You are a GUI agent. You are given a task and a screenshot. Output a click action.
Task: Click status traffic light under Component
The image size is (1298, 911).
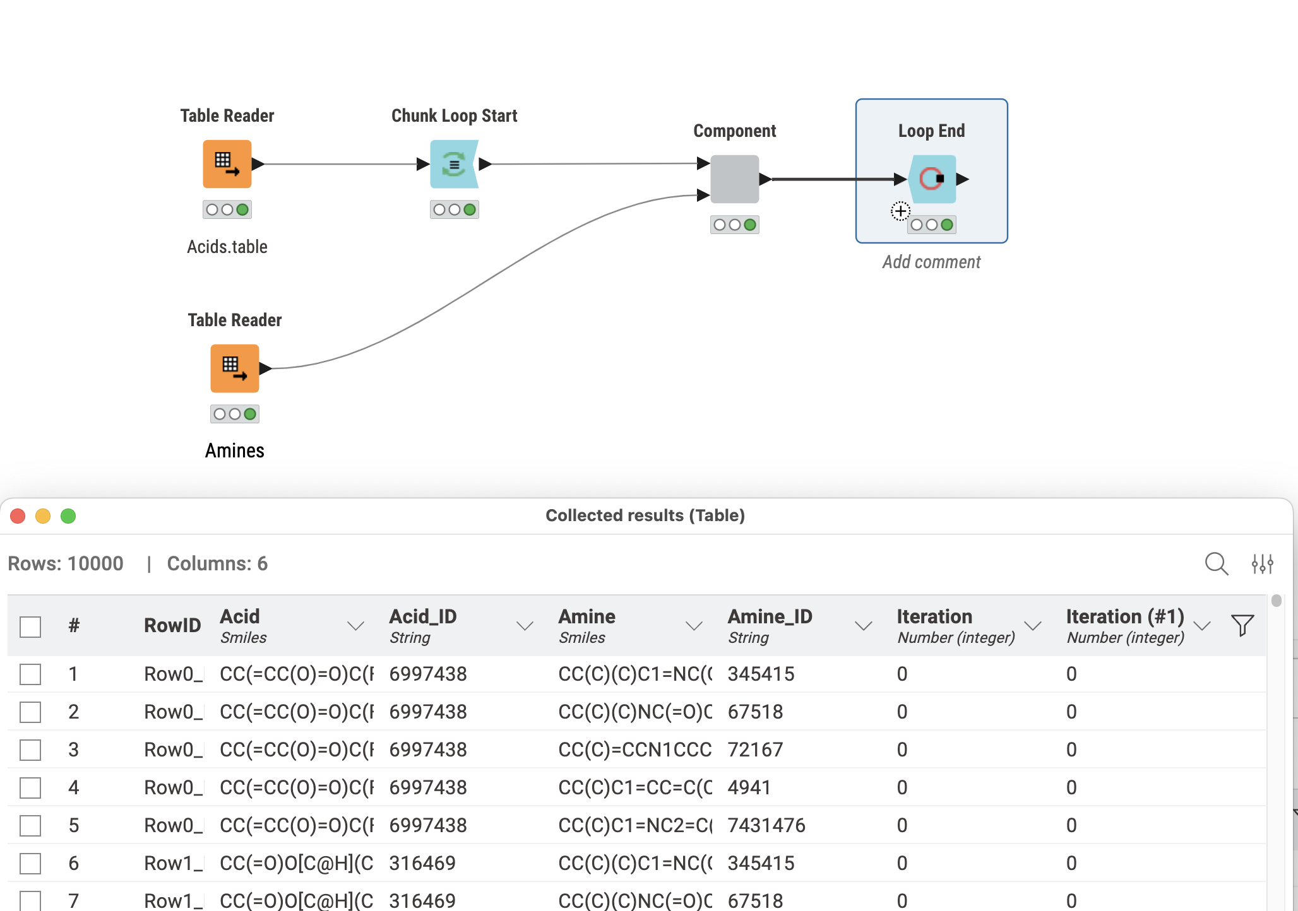[x=735, y=225]
